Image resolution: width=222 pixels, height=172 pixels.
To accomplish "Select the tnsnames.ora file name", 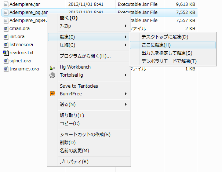I will [x=24, y=69].
